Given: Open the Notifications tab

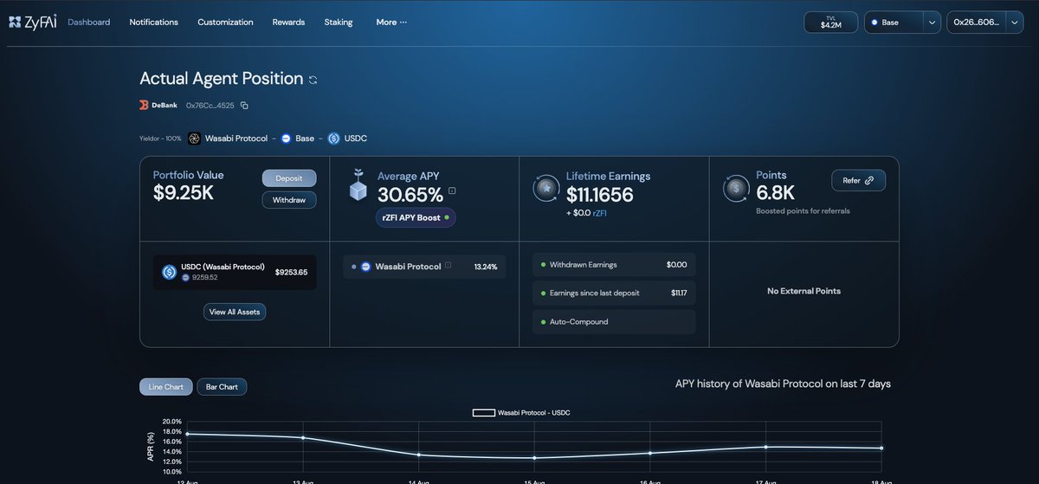Looking at the screenshot, I should point(154,22).
